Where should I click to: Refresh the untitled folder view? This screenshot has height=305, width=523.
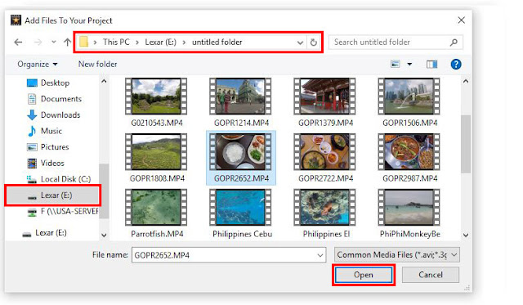point(314,43)
